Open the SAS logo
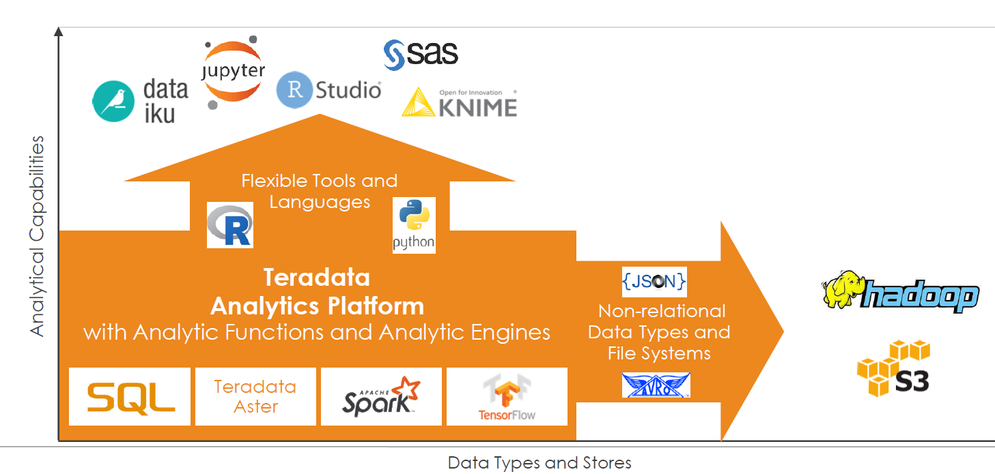This screenshot has height=474, width=995. pos(421,55)
